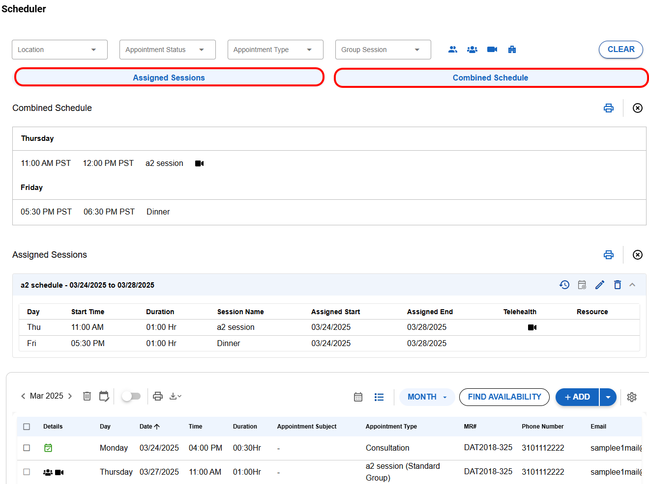
Task: Check the select-all checkbox in table header
Action: [x=27, y=427]
